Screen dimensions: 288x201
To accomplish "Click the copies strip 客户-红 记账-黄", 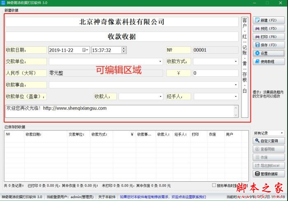I will pyautogui.click(x=245, y=67).
